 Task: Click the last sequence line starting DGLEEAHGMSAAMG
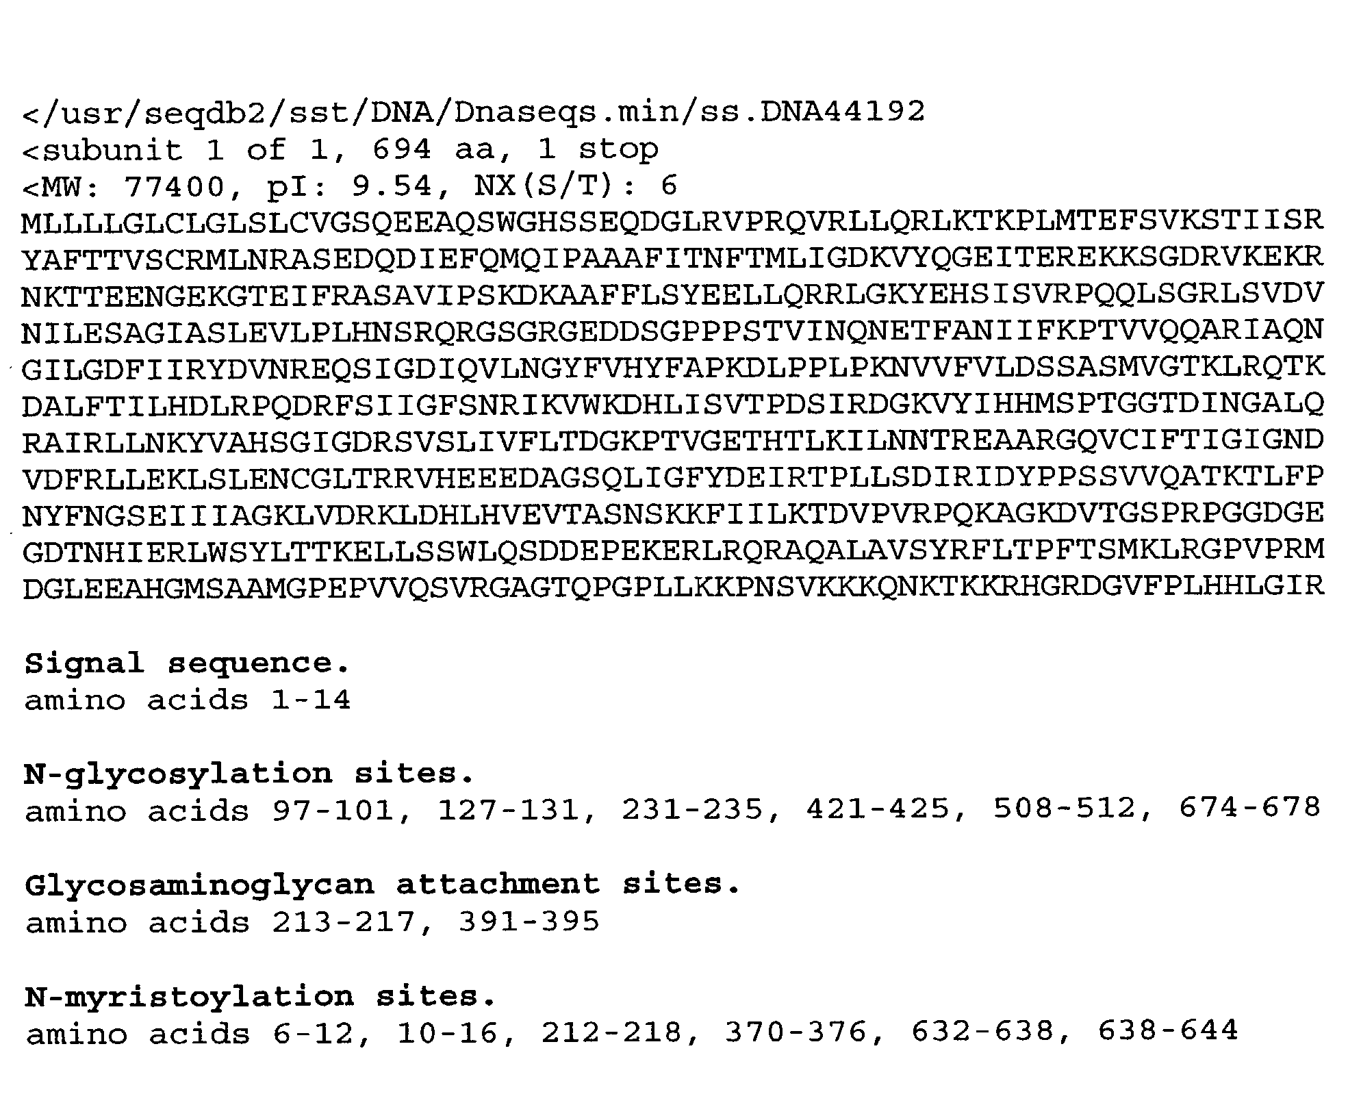[672, 587]
